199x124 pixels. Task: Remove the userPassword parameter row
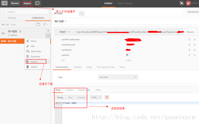[x=195, y=45]
